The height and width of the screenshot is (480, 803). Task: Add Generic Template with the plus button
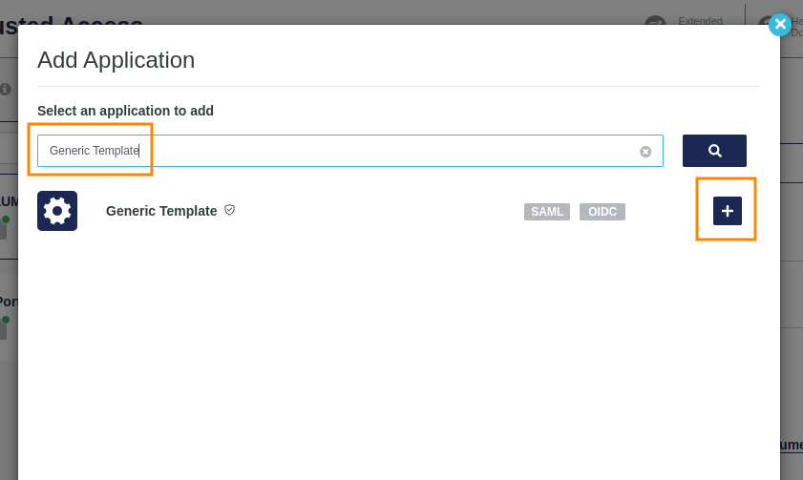click(x=728, y=211)
